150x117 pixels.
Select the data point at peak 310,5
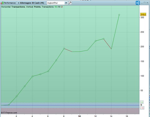[119, 15]
